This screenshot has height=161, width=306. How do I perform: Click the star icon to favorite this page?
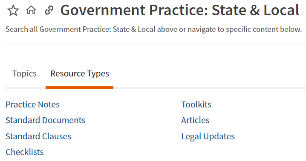13,11
